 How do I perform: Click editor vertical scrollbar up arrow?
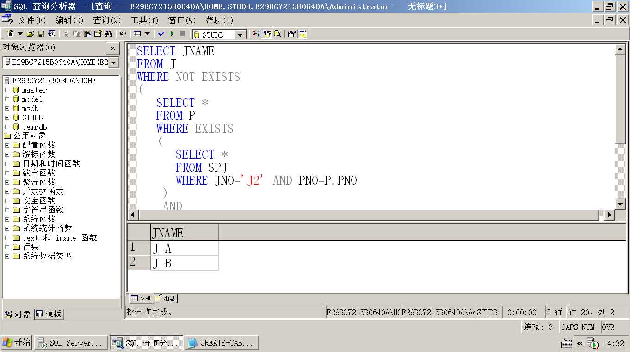(x=620, y=49)
